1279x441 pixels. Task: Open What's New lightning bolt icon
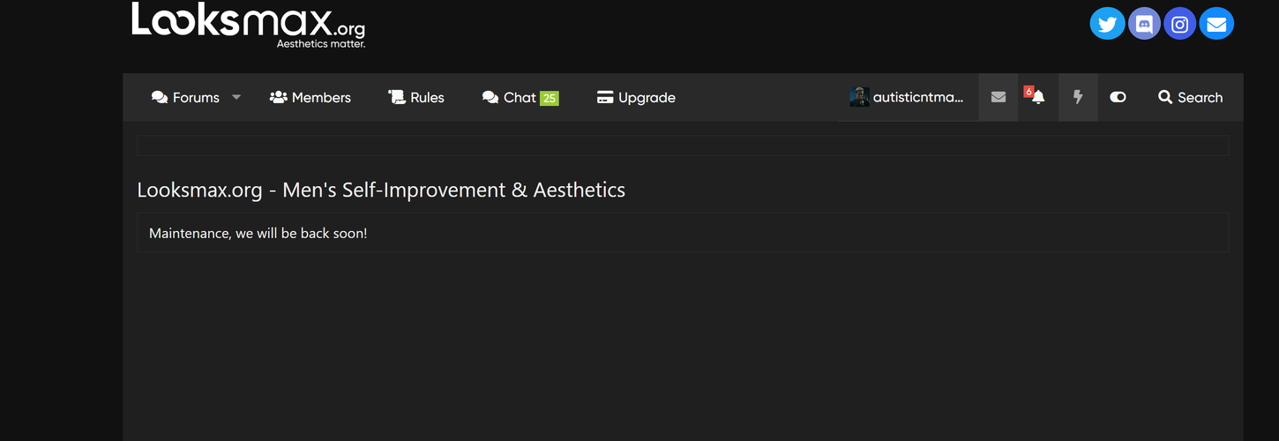point(1078,97)
